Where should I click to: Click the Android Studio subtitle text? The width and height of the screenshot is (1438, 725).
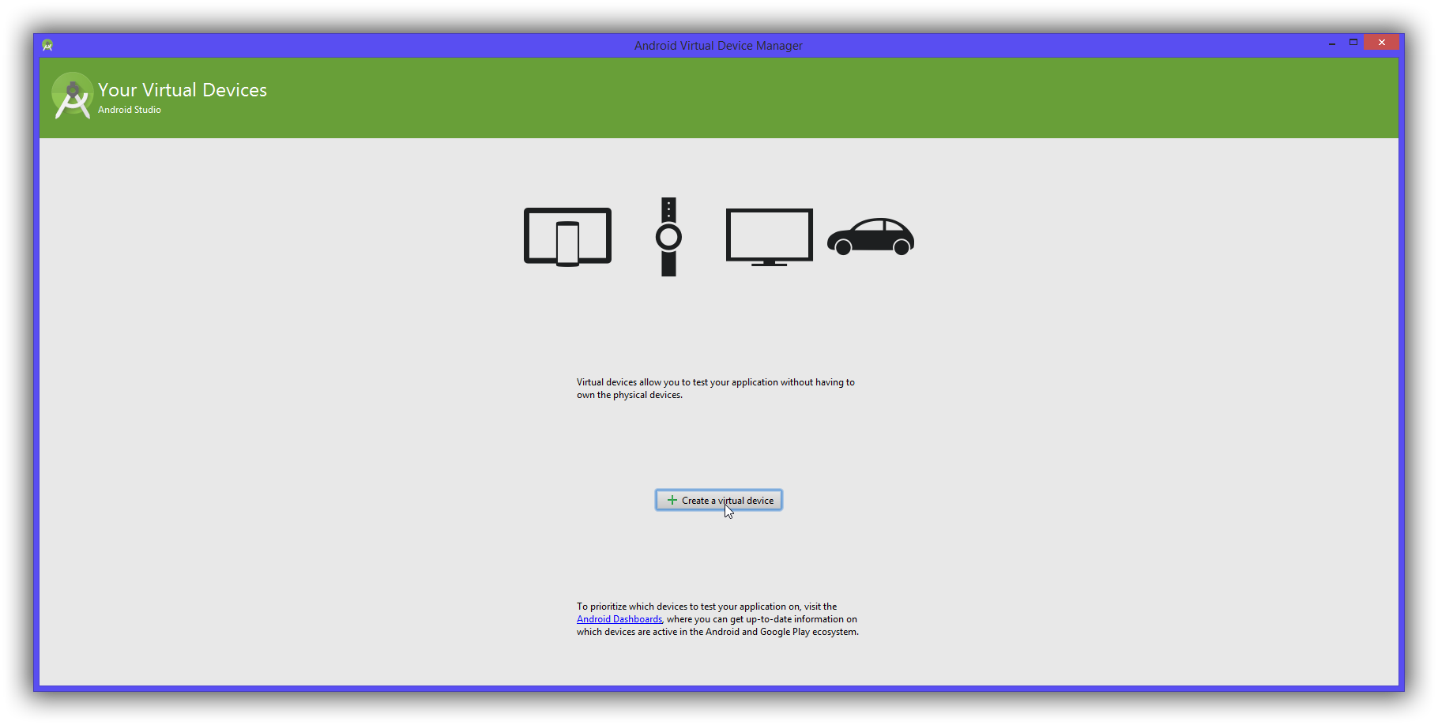pyautogui.click(x=130, y=110)
